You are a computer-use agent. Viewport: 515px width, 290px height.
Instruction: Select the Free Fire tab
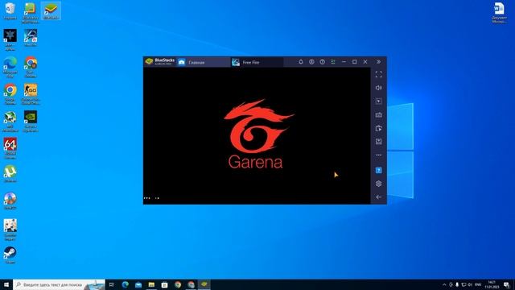[x=257, y=62]
